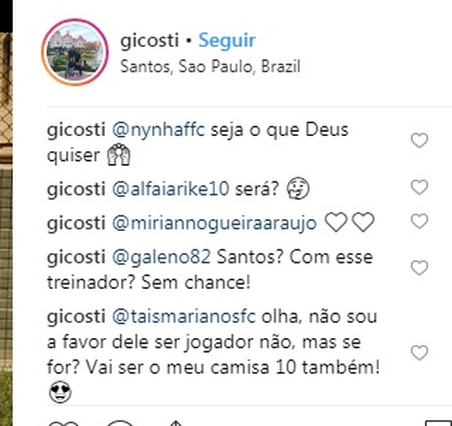Open the comment author before the @galeno82 mention
The width and height of the screenshot is (452, 426).
[76, 258]
